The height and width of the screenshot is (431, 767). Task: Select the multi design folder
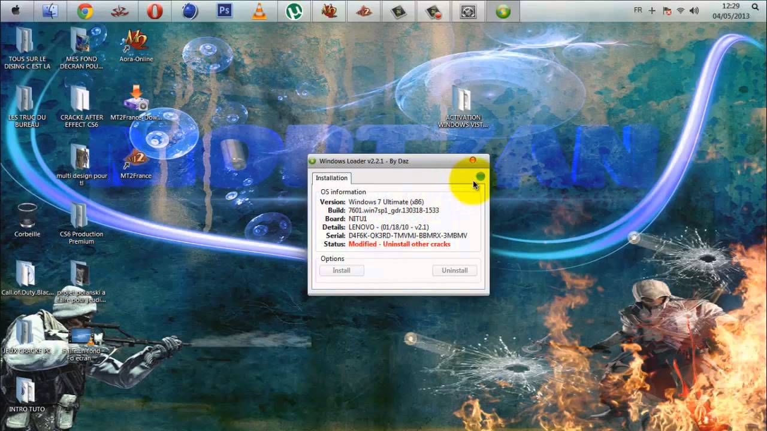[x=81, y=165]
